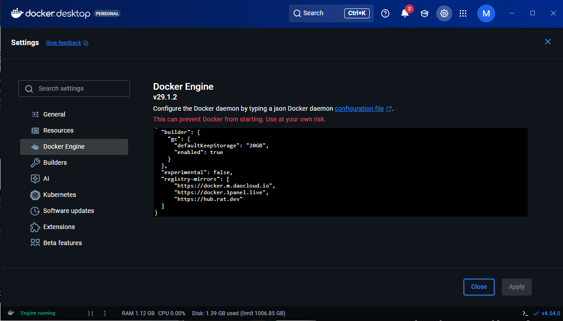Maximize the Docker Desktop window
The height and width of the screenshot is (321, 563).
(x=533, y=13)
